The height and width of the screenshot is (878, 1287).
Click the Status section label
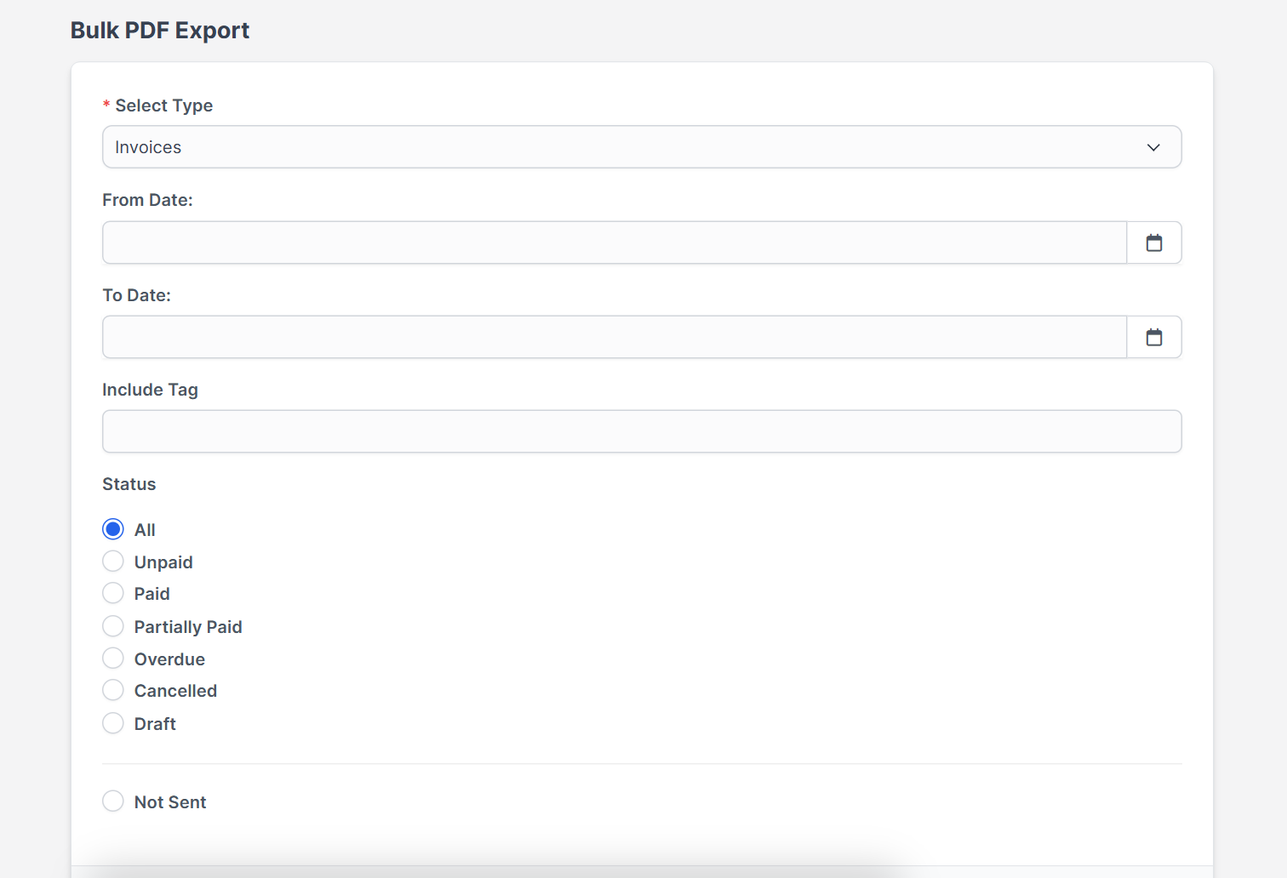pyautogui.click(x=129, y=484)
